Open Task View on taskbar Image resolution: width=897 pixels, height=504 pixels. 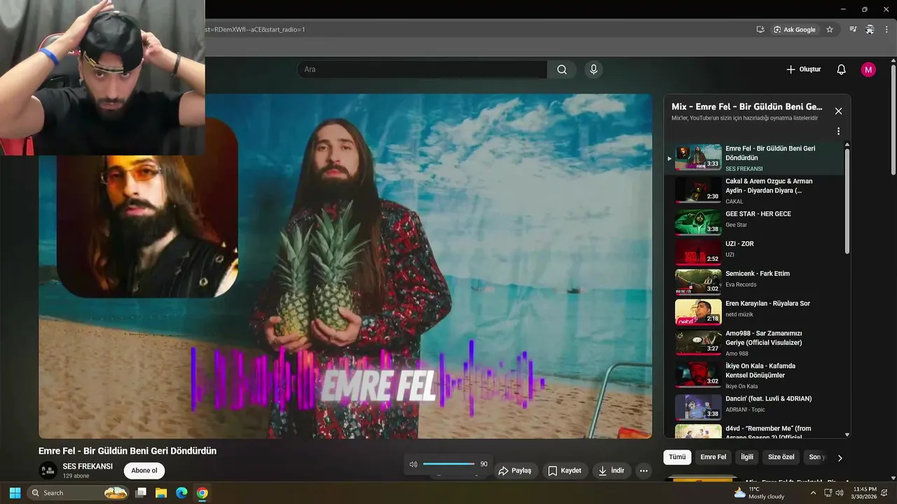pyautogui.click(x=141, y=493)
